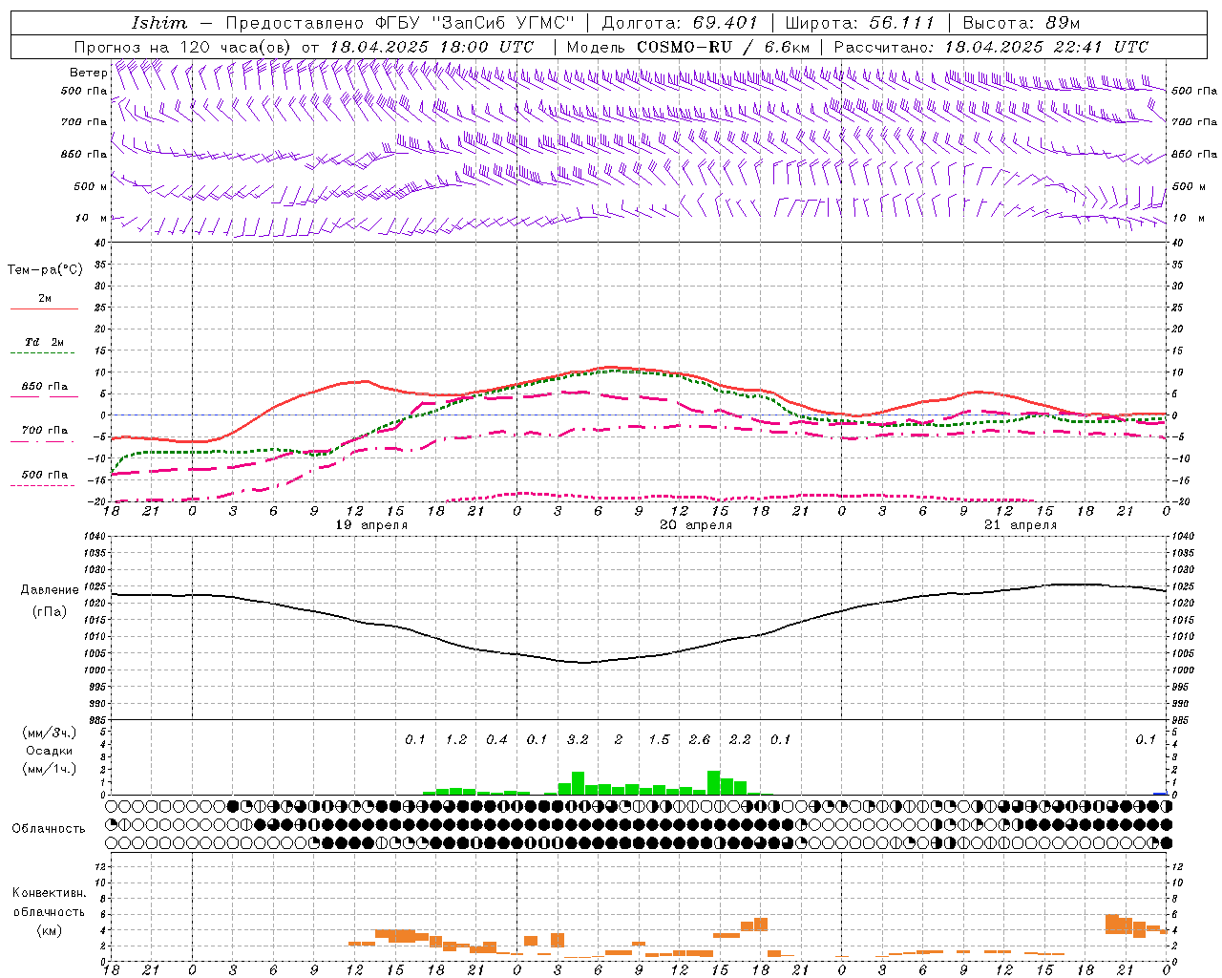The height and width of the screenshot is (978, 1222).
Task: Select the text 'Долгота: 69.401'
Action: [x=680, y=23]
